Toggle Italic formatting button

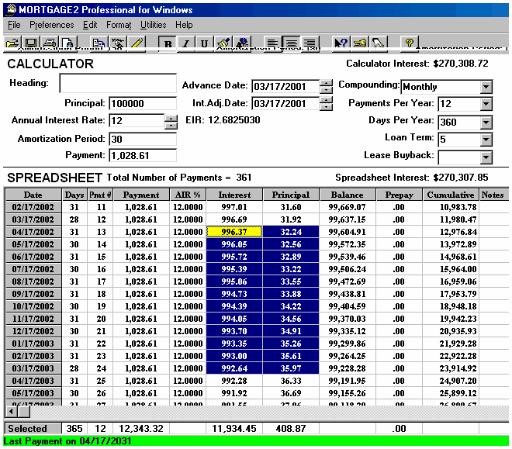186,43
